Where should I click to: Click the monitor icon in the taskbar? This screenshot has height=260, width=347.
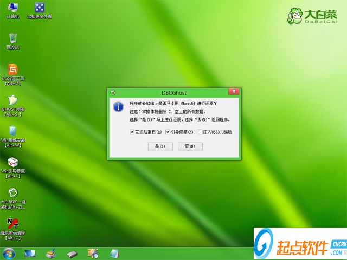click(x=30, y=254)
